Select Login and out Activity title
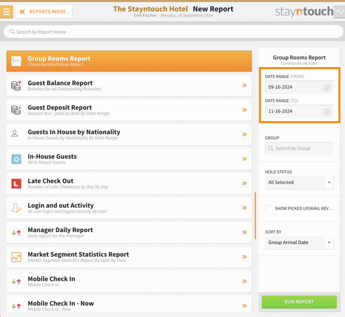345x317 pixels. click(x=60, y=205)
